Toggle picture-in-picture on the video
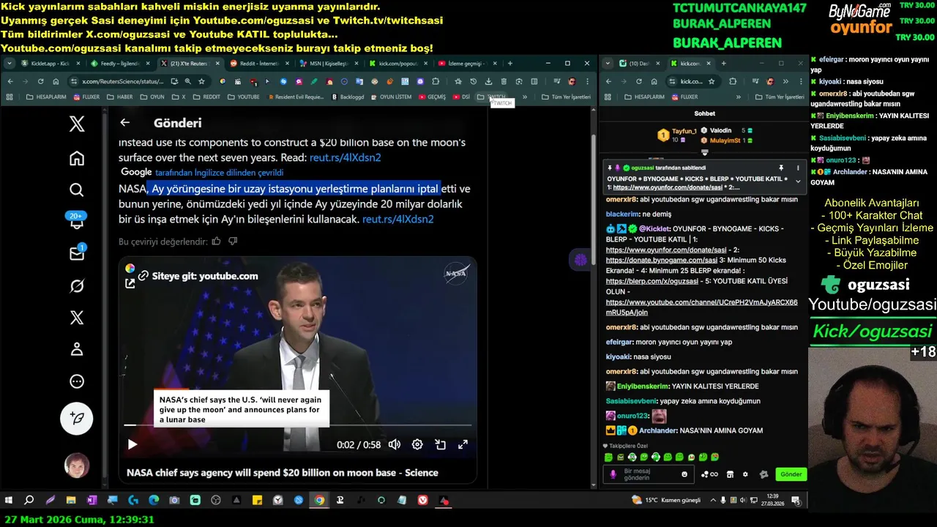The height and width of the screenshot is (527, 937). coord(440,444)
